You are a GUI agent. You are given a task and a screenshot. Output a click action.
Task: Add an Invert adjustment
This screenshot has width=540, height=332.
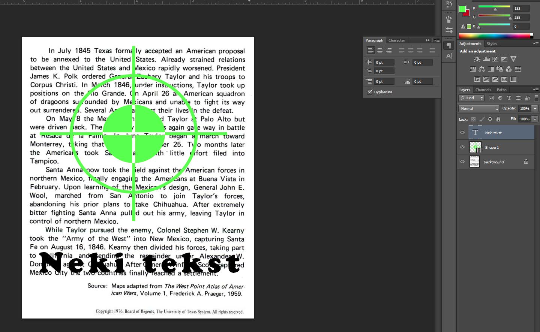pos(477,79)
